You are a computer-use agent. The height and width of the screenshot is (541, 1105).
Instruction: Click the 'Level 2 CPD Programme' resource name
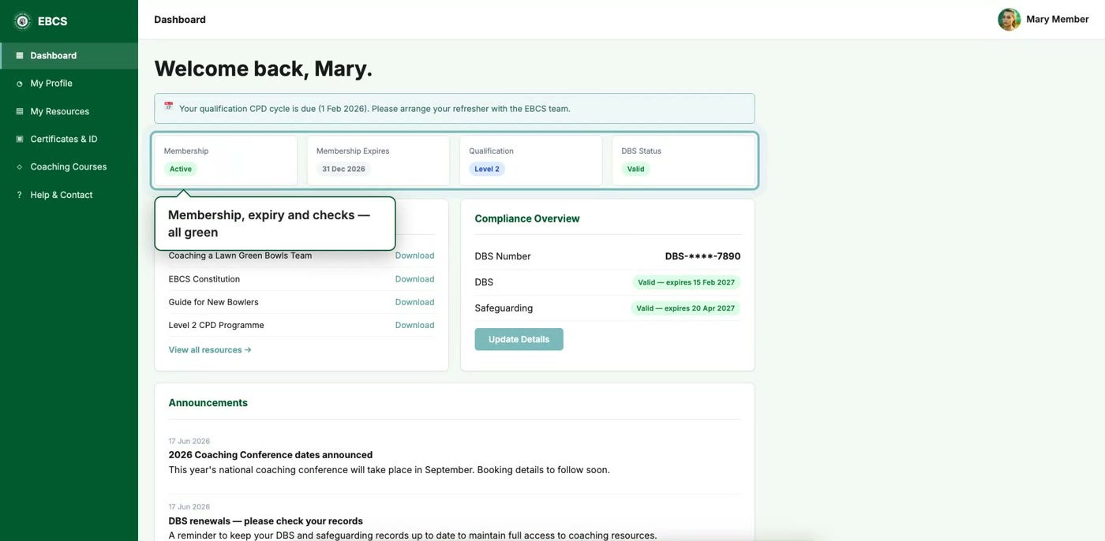pos(216,325)
